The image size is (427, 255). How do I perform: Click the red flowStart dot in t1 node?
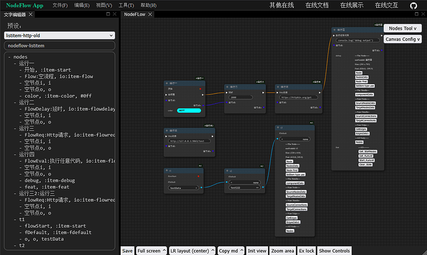tap(199, 176)
